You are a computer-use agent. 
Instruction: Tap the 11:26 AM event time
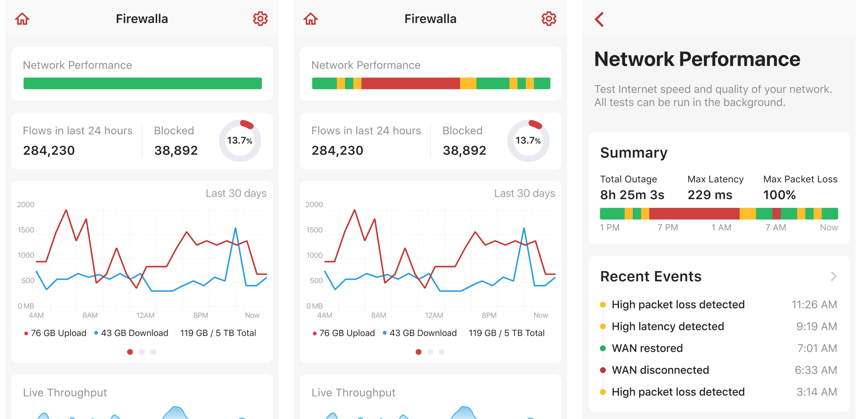(x=814, y=304)
